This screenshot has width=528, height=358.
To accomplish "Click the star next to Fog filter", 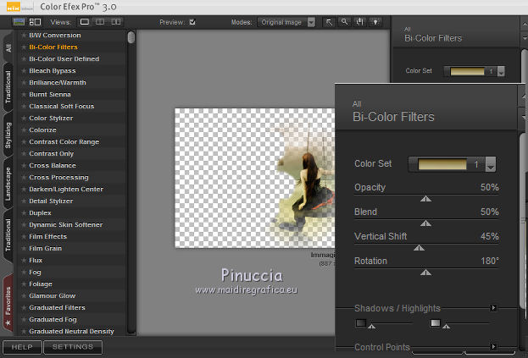I will point(24,273).
